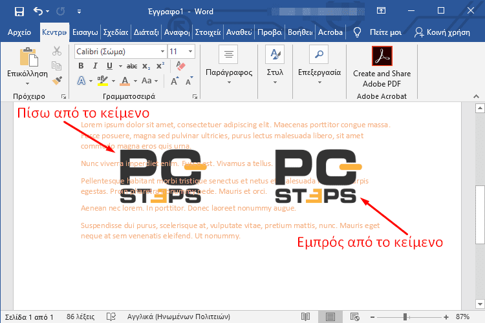Open the Στυλ styles gallery
Screen dimensions: 485x323
(x=275, y=65)
